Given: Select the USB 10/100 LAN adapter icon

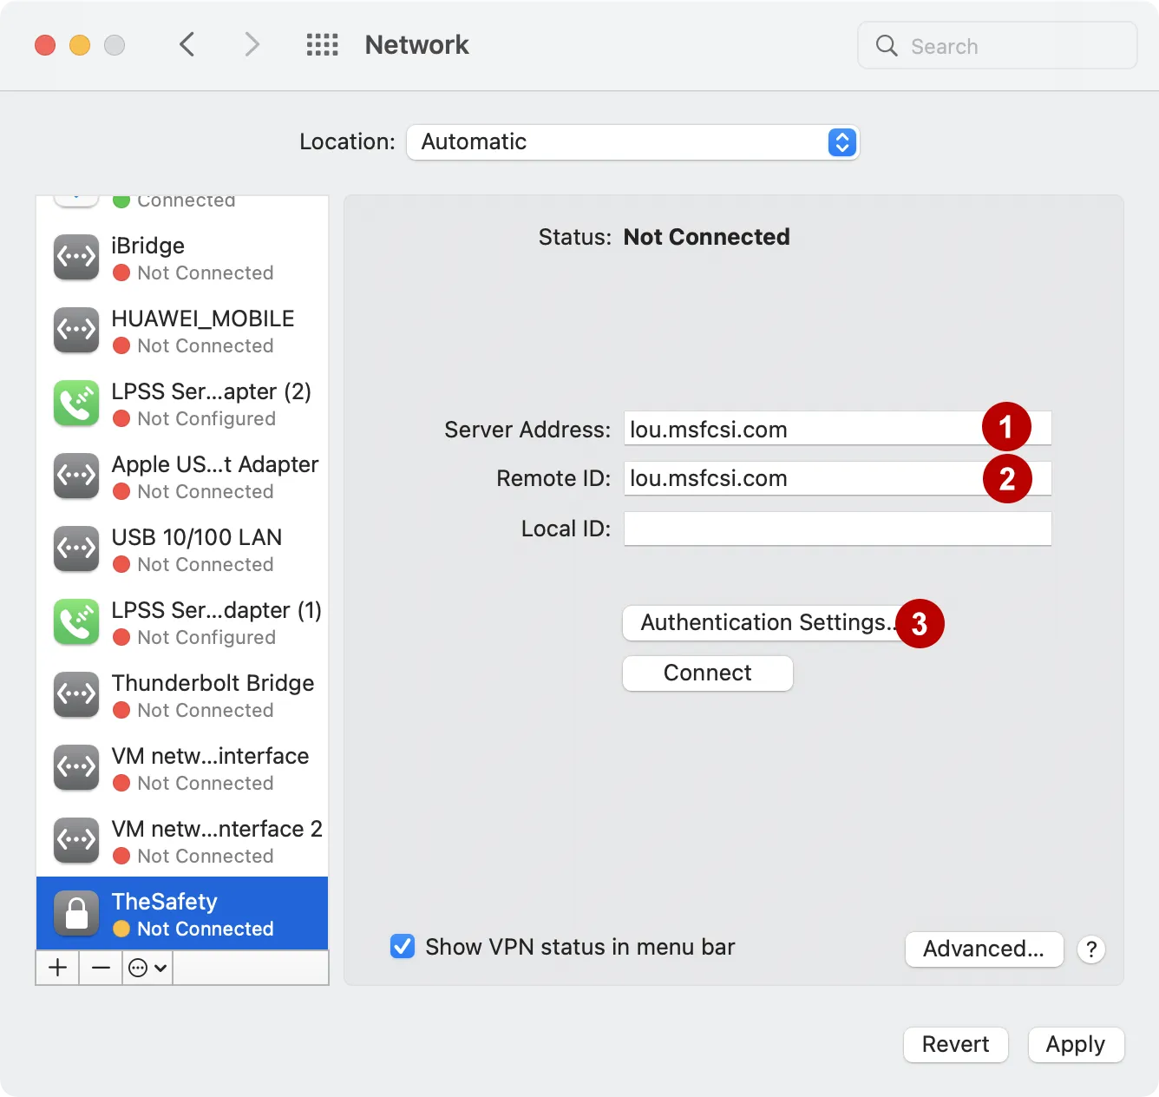Looking at the screenshot, I should tap(75, 548).
